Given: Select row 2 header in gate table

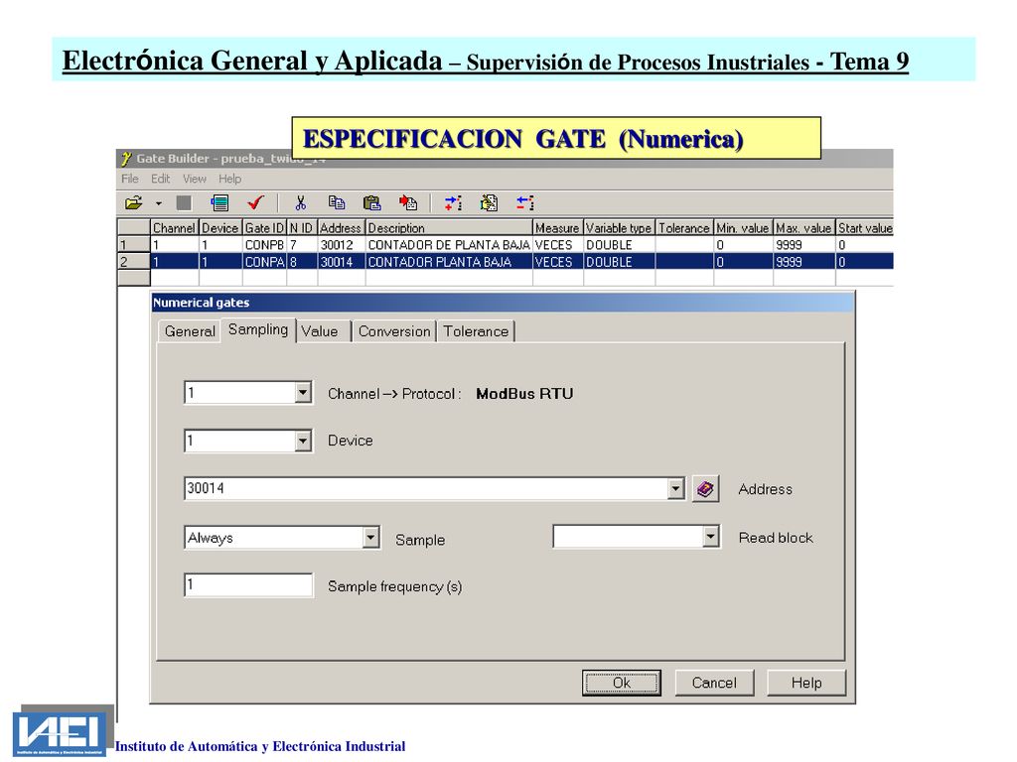Looking at the screenshot, I should click(x=134, y=262).
